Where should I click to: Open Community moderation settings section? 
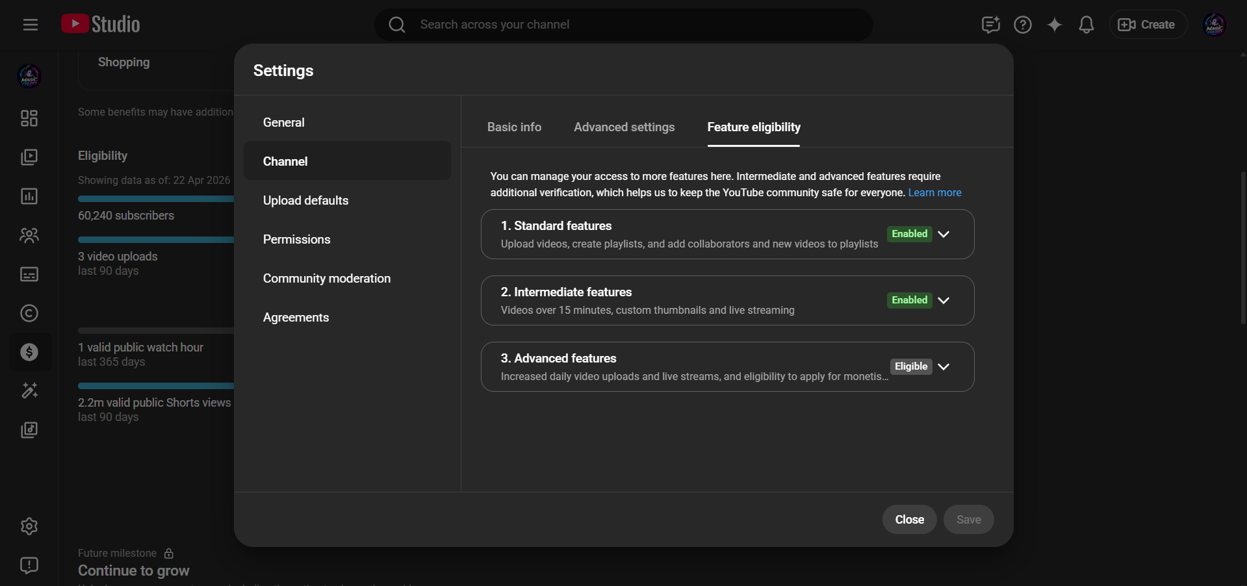(347, 278)
